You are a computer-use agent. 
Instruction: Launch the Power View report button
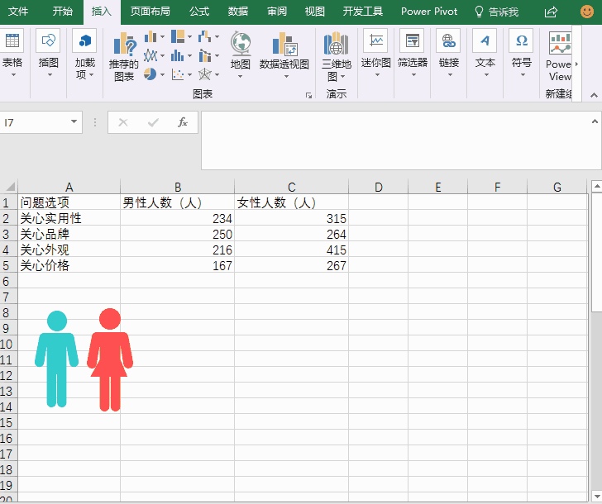click(x=559, y=57)
